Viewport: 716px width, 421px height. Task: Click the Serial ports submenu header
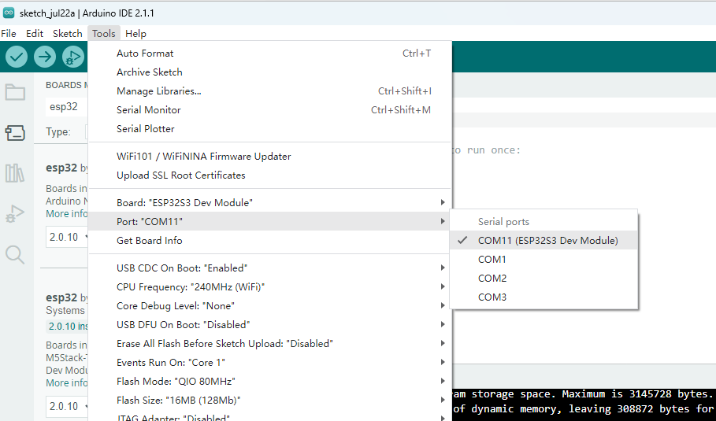(x=503, y=222)
